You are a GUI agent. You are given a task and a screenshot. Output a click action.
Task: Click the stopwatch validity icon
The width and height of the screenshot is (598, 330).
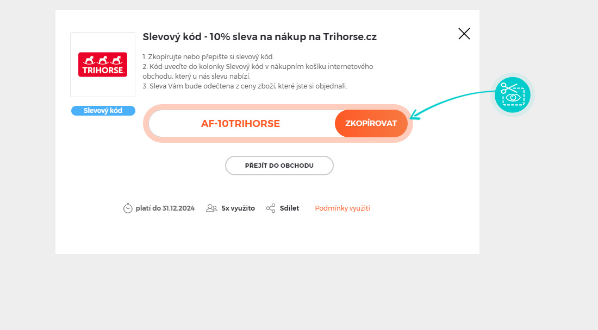pyautogui.click(x=128, y=208)
